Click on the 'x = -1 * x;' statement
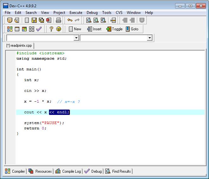Image resolution: width=209 pixels, height=179 pixels. coord(38,102)
